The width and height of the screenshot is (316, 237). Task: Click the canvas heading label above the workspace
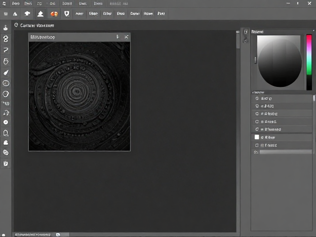pos(37,25)
